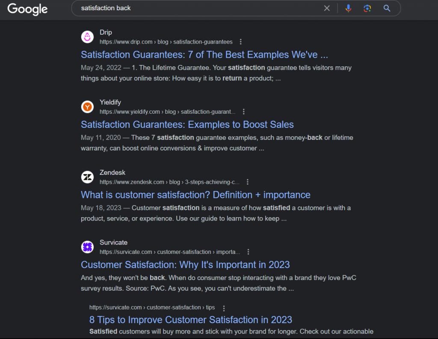Click the survicate.com customer-satisfaction tips URL

coord(152,307)
